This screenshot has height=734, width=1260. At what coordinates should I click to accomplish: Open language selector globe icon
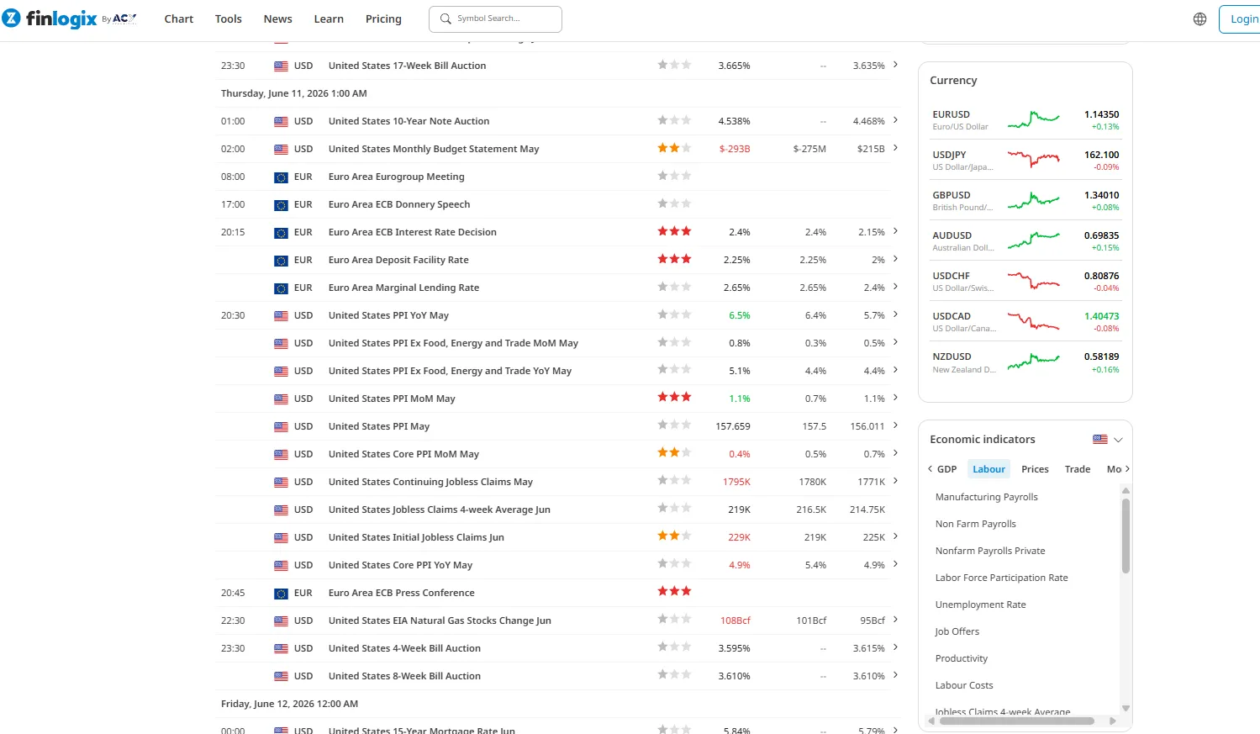[1199, 19]
